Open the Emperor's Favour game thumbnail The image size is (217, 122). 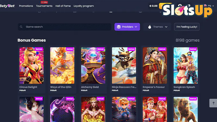(155, 65)
